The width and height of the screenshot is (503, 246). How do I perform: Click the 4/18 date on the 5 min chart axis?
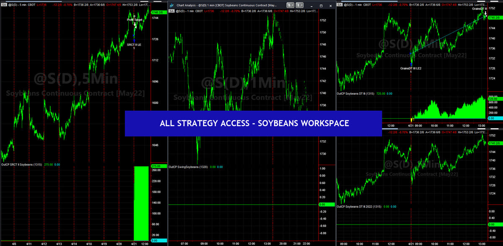pos(89,243)
